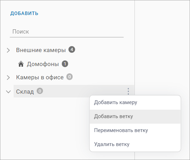Select the Камеры в офисе tree label
The width and height of the screenshot is (190, 160).
[x=40, y=77]
